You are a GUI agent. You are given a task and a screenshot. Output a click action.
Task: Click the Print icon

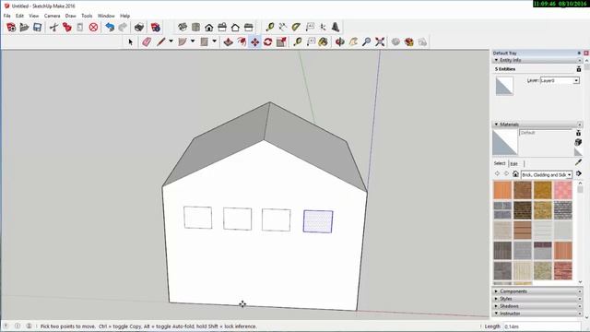pyautogui.click(x=139, y=27)
